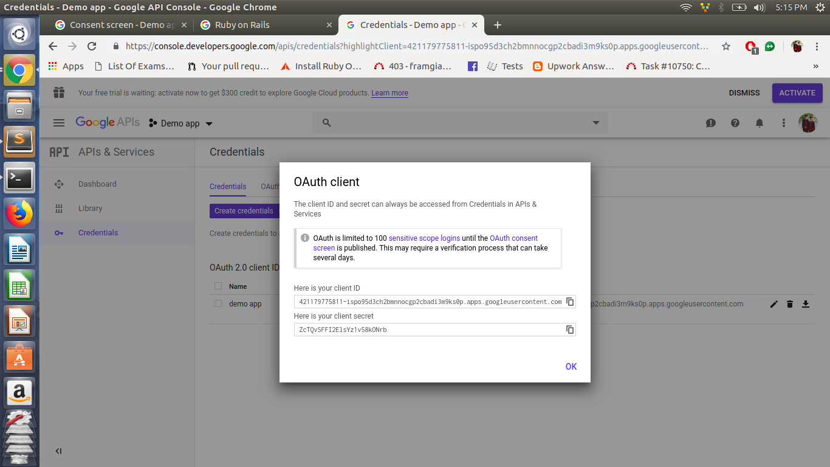Expand the search bar dropdown arrow
This screenshot has height=467, width=830.
pos(595,123)
